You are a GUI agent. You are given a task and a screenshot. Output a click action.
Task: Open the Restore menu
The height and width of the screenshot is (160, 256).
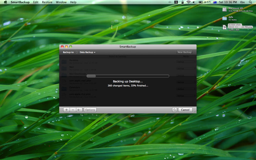[x=47, y=2]
